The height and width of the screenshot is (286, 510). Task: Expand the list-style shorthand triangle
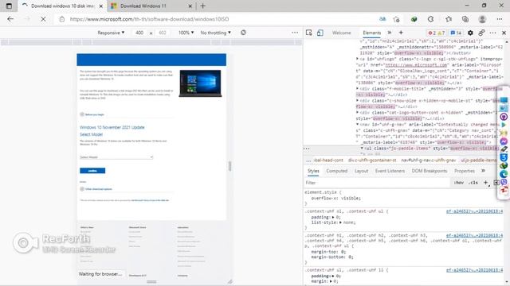point(340,222)
